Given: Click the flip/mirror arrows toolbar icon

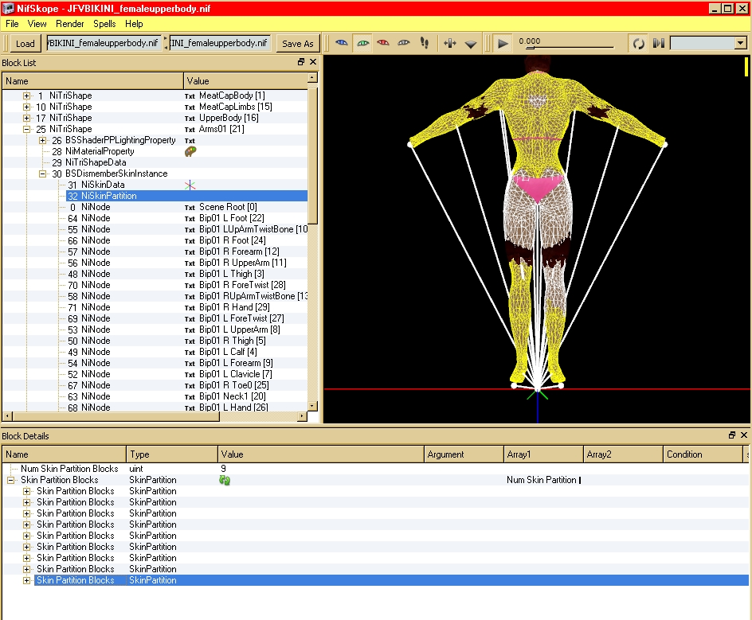Looking at the screenshot, I should point(450,44).
